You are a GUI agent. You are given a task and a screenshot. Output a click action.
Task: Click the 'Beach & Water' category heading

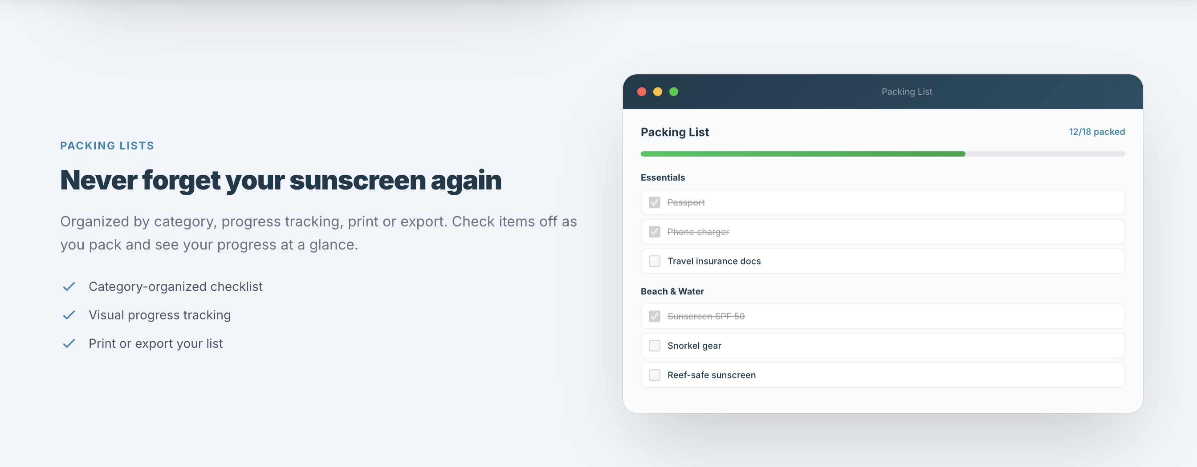[672, 291]
